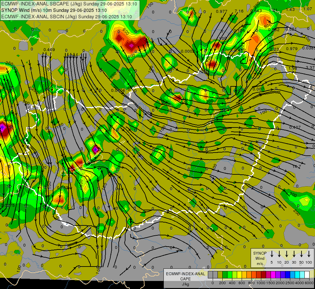Click the map value 2.23
This screenshot has width=315, height=289.
coord(274,49)
